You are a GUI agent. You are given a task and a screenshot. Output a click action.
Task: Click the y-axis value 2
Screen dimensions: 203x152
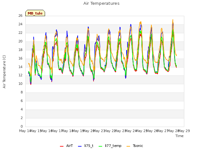point(22,118)
